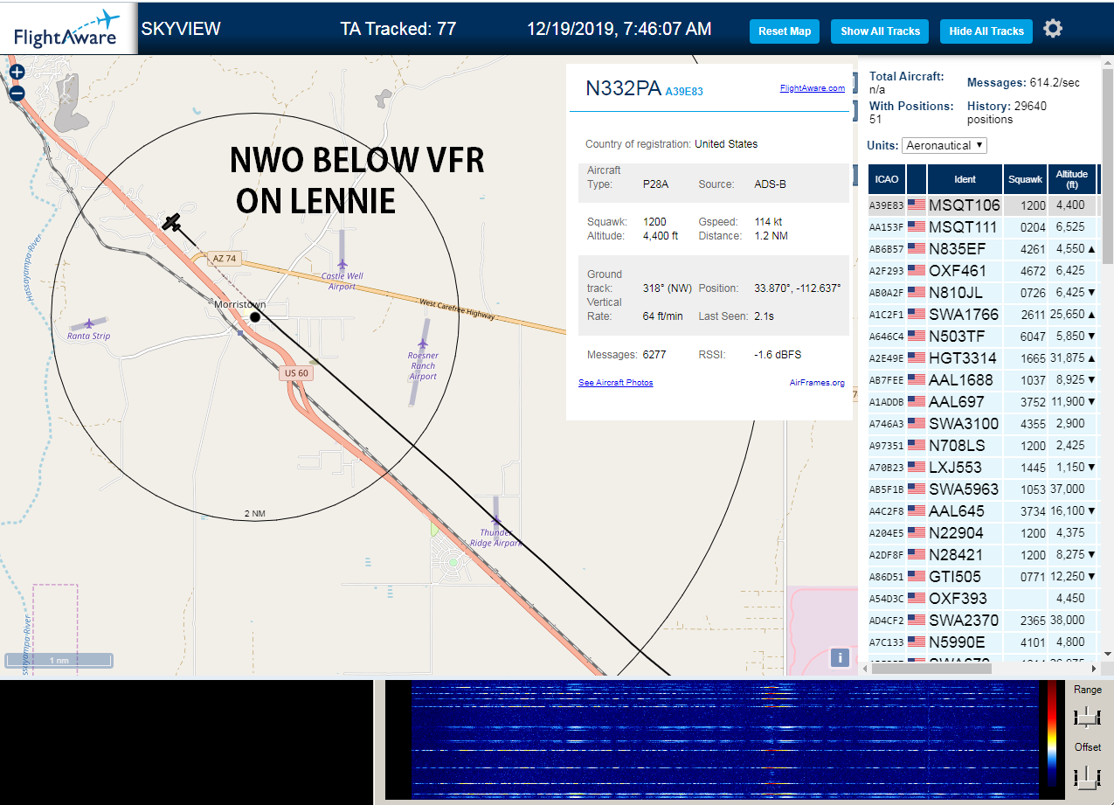The image size is (1114, 805).
Task: Select the MSQT106 aircraft row
Action: point(983,205)
